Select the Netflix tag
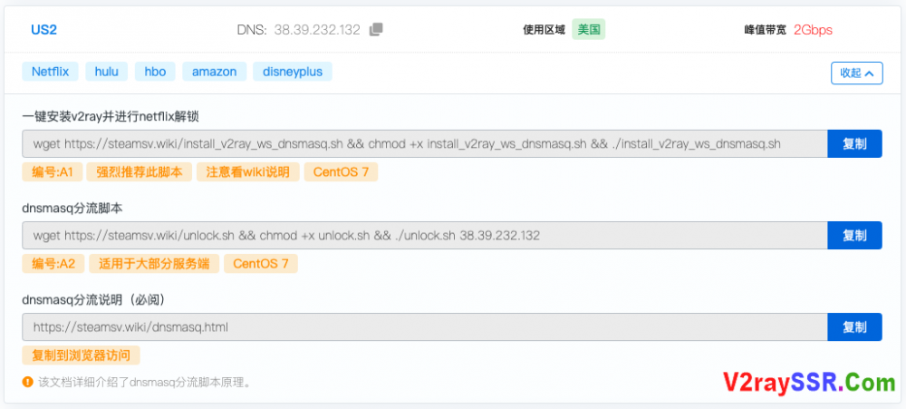Screen dimensions: 906x409 coord(51,72)
